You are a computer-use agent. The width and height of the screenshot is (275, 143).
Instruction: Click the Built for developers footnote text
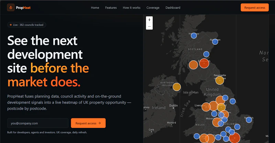coord(47,132)
